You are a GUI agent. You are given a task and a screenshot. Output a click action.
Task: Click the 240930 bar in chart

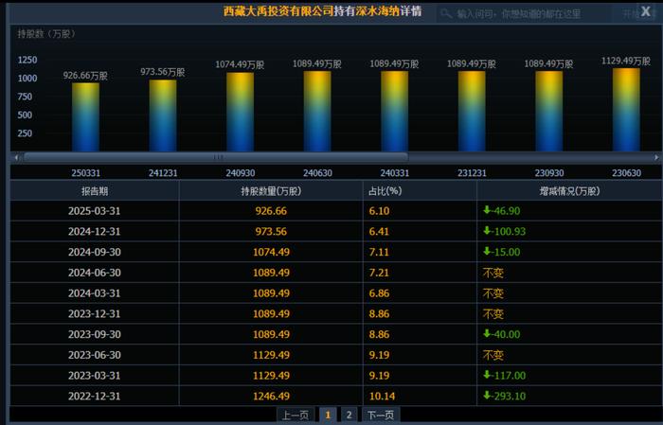(x=241, y=112)
